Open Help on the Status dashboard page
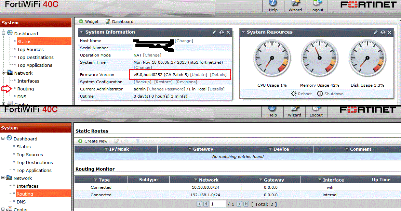 click(273, 6)
